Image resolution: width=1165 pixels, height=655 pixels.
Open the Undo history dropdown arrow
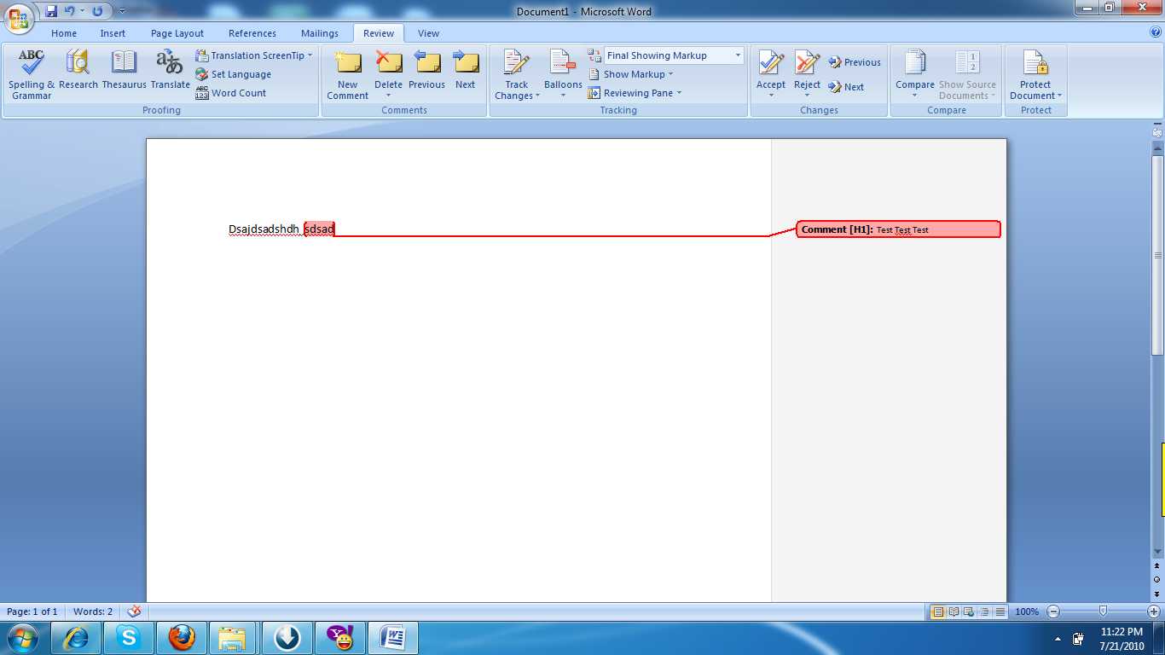pyautogui.click(x=82, y=11)
